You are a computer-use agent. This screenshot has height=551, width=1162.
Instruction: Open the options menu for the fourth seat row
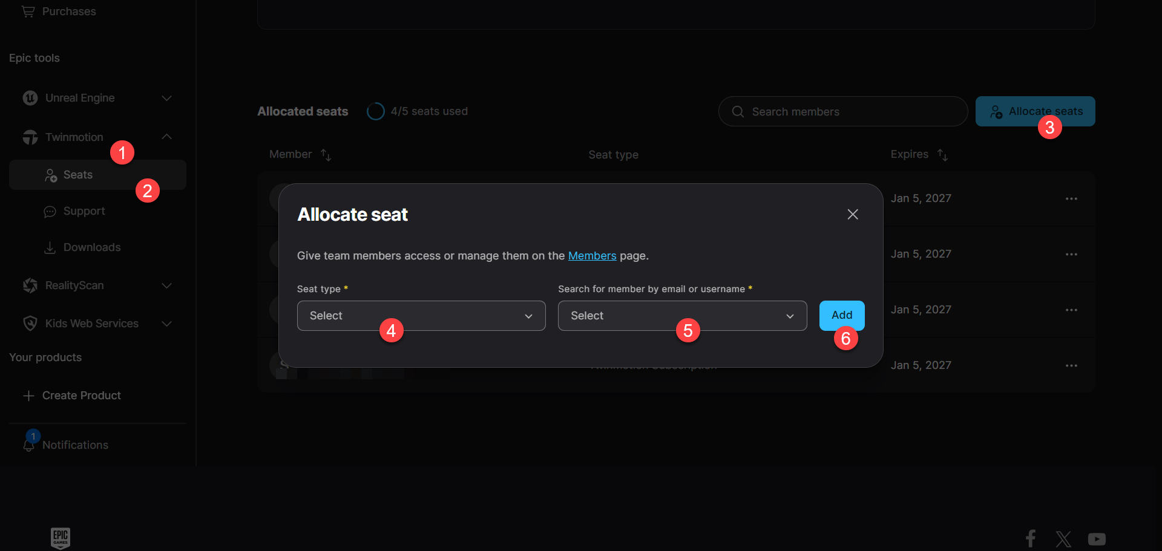coord(1071,366)
